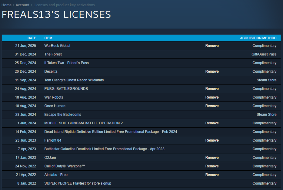Select the Once Human item name
Image resolution: width=283 pixels, height=190 pixels.
tap(55, 106)
